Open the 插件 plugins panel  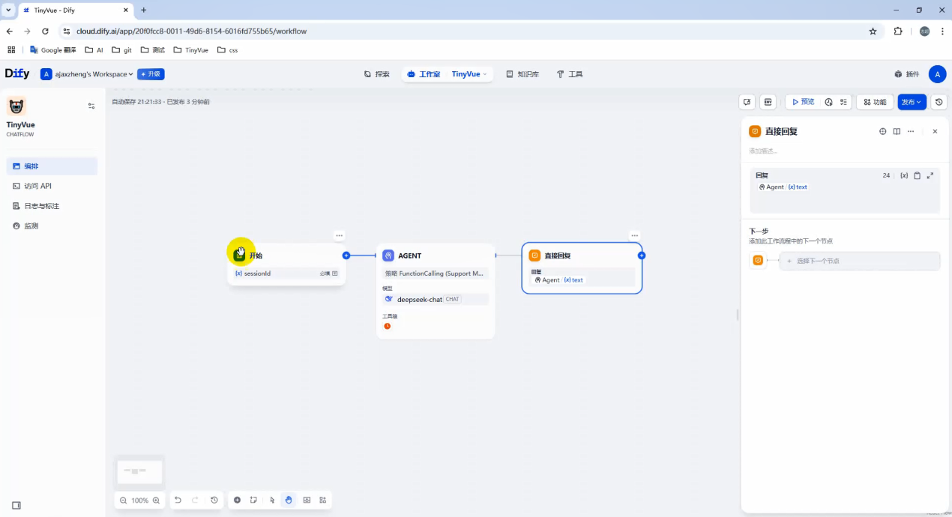click(907, 74)
